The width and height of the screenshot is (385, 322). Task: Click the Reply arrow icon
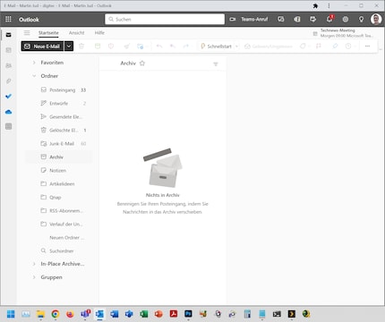pyautogui.click(x=159, y=47)
